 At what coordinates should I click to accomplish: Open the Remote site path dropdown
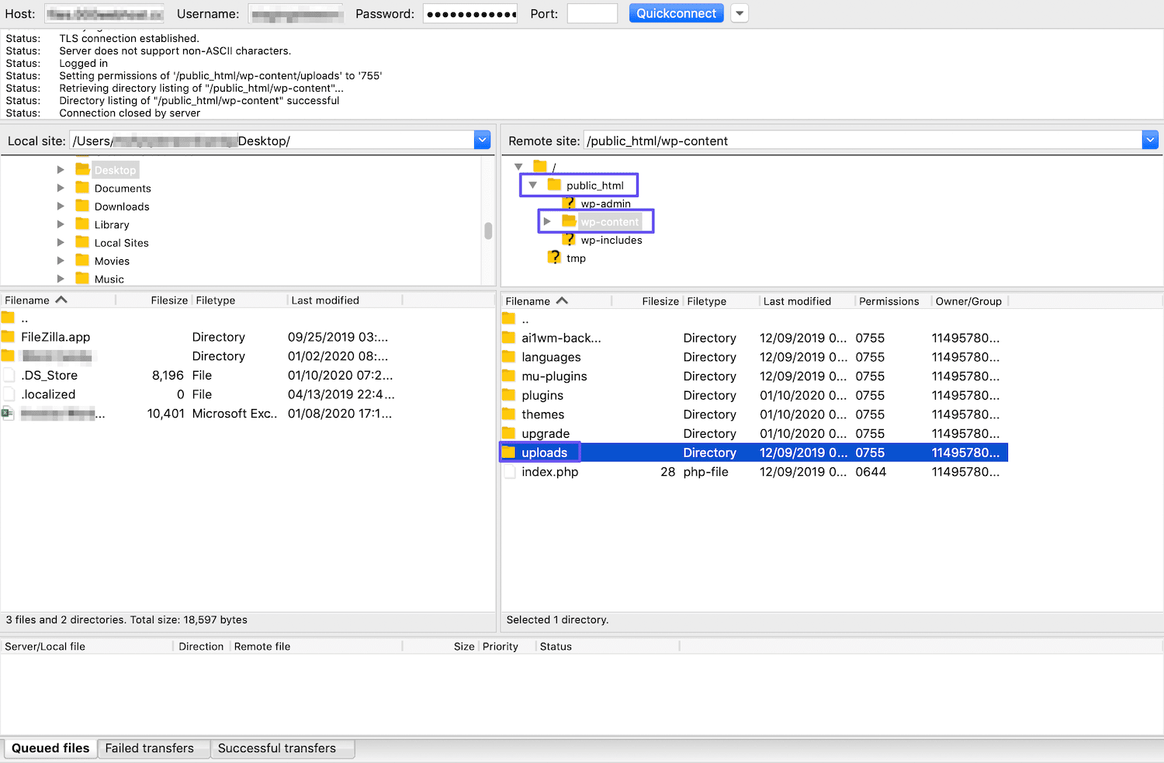click(1151, 140)
